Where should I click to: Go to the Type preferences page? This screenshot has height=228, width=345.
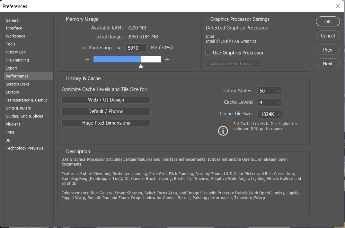coord(10,132)
